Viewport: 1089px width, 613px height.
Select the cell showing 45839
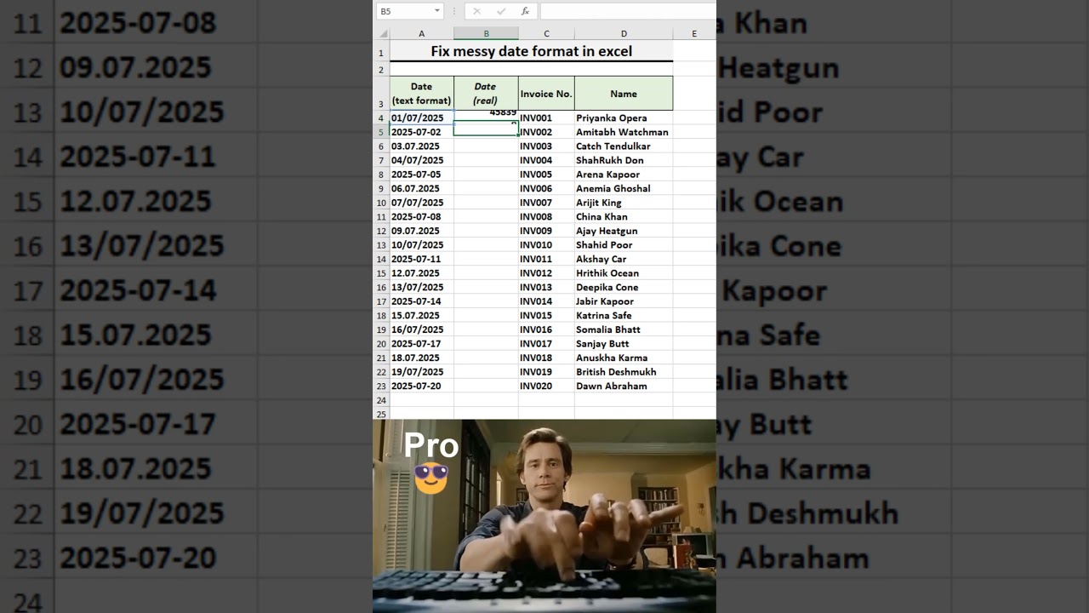pos(486,117)
